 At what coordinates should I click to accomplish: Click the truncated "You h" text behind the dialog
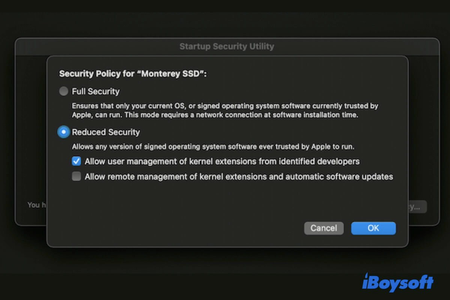[x=34, y=205]
